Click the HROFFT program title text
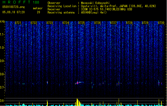 pyautogui.click(x=16, y=2)
